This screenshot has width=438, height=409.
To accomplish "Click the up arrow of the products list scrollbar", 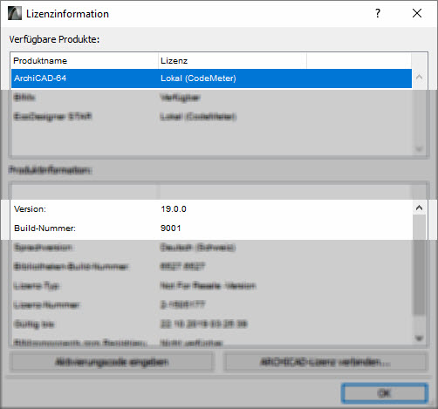I will click(419, 78).
